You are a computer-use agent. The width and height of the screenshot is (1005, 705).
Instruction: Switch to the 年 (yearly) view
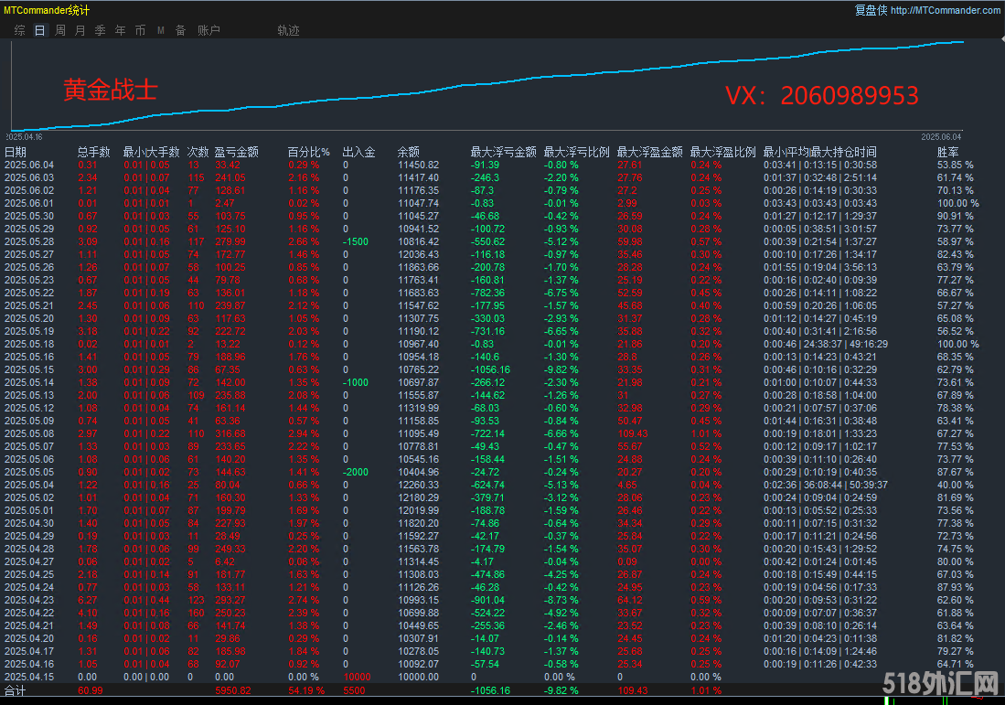(121, 30)
